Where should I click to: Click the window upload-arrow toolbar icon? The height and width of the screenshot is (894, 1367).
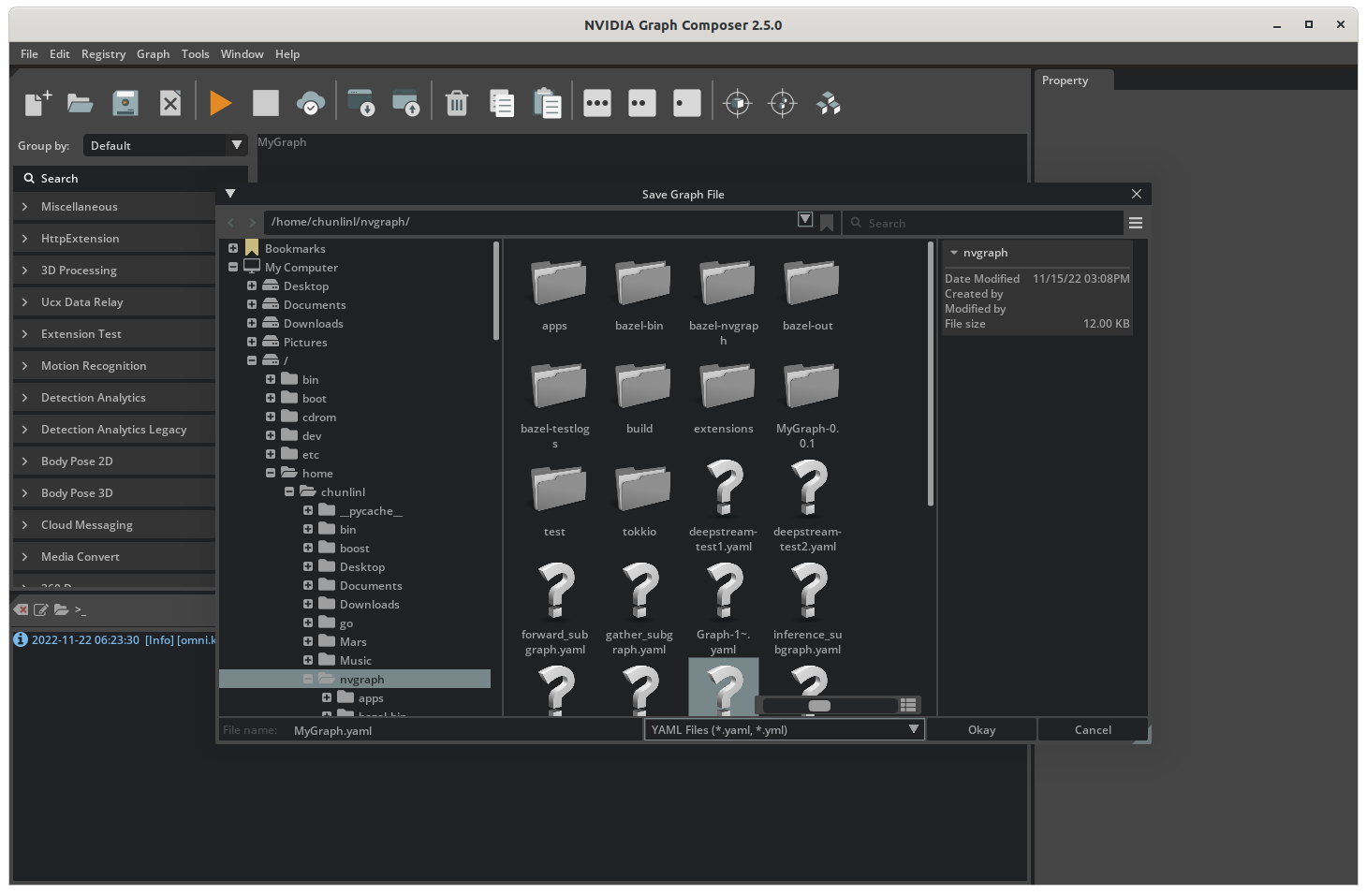click(405, 103)
